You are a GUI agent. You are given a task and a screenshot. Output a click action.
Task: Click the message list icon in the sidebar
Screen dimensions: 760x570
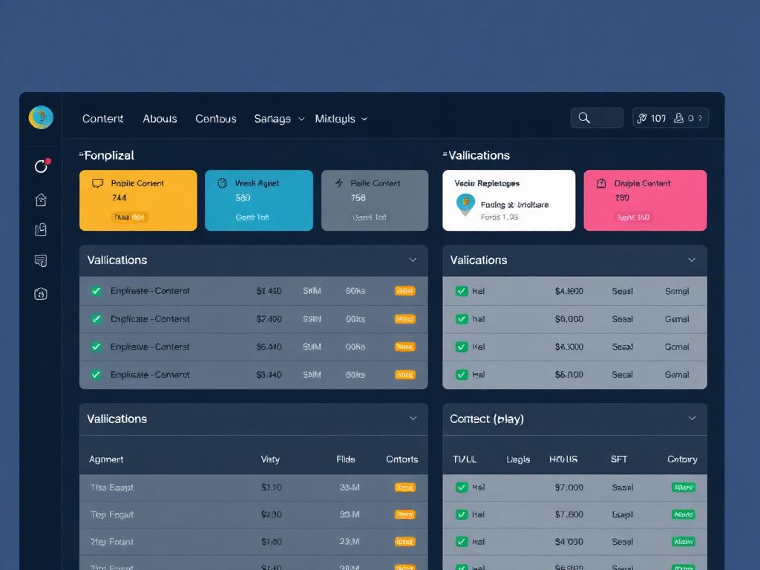point(41,261)
